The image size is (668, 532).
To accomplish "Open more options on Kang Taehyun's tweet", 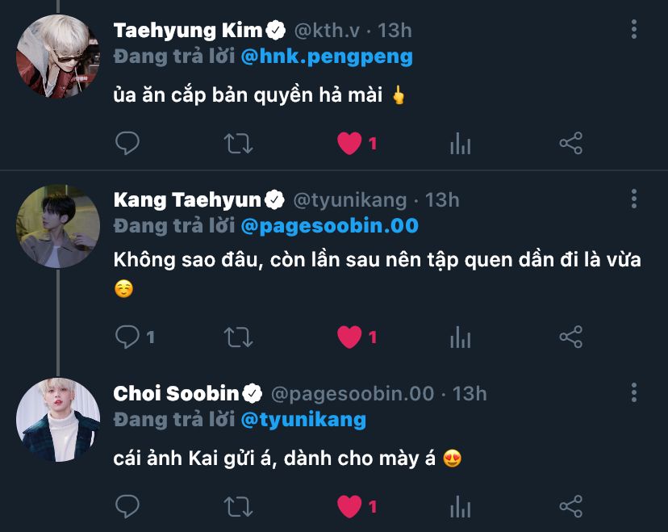I will 634,199.
